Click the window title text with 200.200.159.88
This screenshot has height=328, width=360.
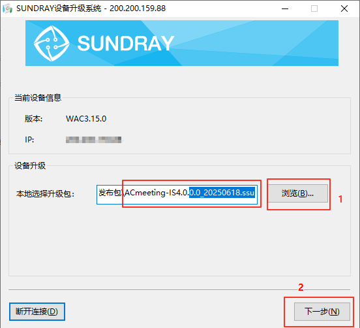(x=91, y=8)
